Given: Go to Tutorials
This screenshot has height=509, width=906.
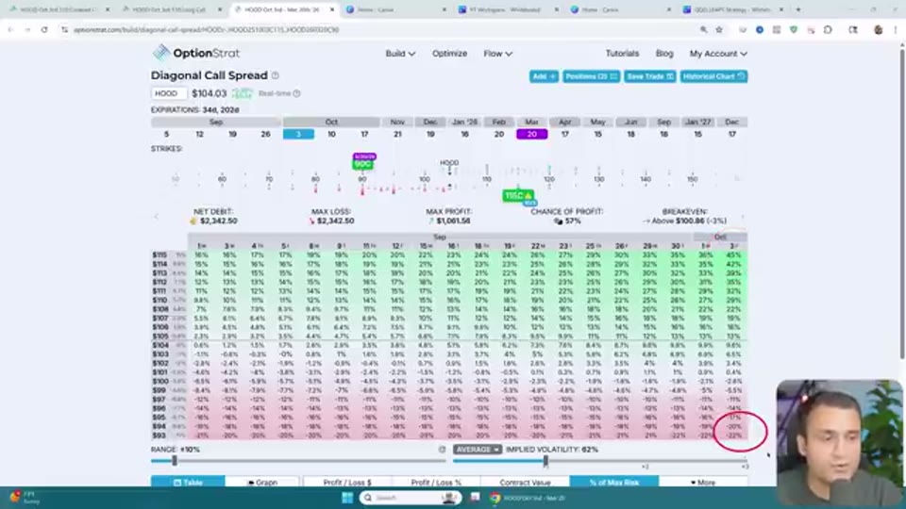Looking at the screenshot, I should coord(622,53).
